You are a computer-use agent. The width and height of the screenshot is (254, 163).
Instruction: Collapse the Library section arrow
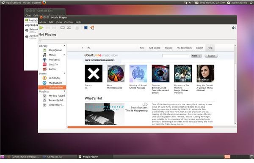click(x=64, y=46)
